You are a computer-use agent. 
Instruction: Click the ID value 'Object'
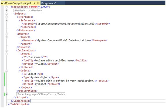click(x=32, y=74)
